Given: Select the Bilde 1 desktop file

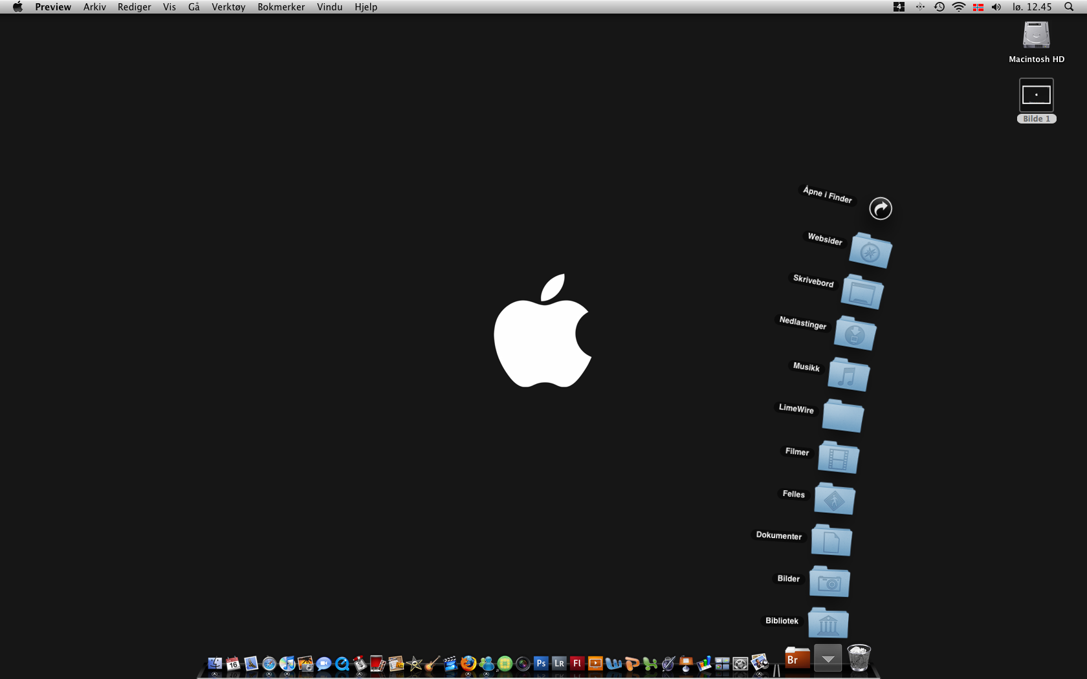Looking at the screenshot, I should pos(1037,100).
